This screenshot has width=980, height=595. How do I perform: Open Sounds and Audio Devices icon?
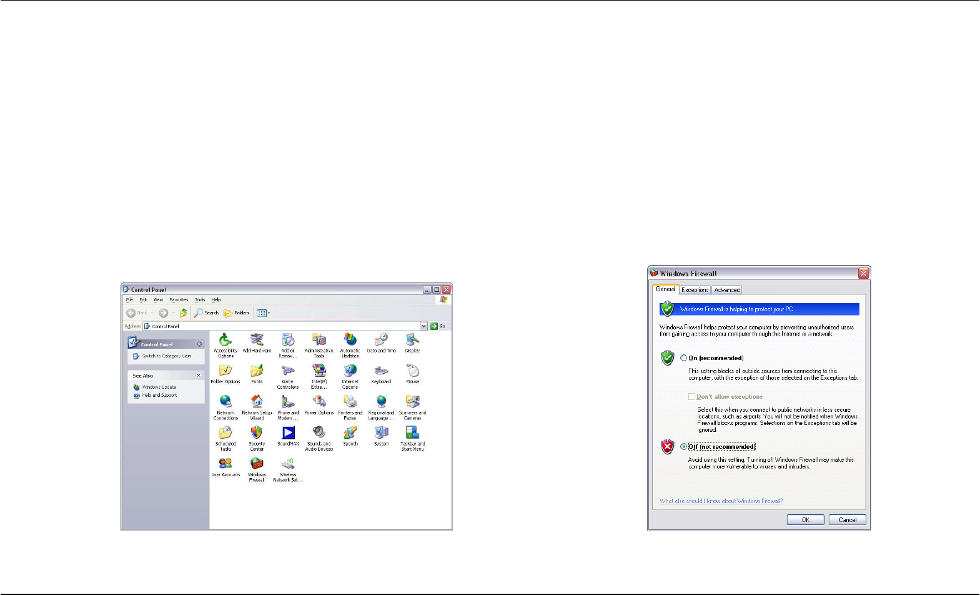tap(319, 438)
